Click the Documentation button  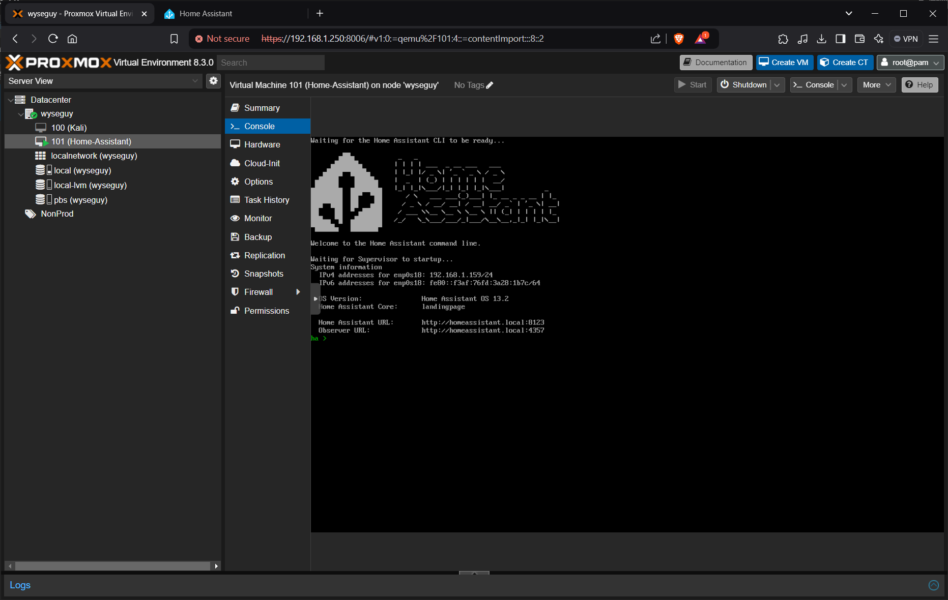[x=715, y=63]
